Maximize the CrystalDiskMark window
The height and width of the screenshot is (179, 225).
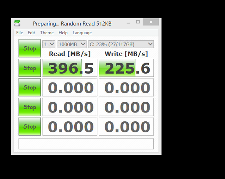pyautogui.click(x=138, y=22)
